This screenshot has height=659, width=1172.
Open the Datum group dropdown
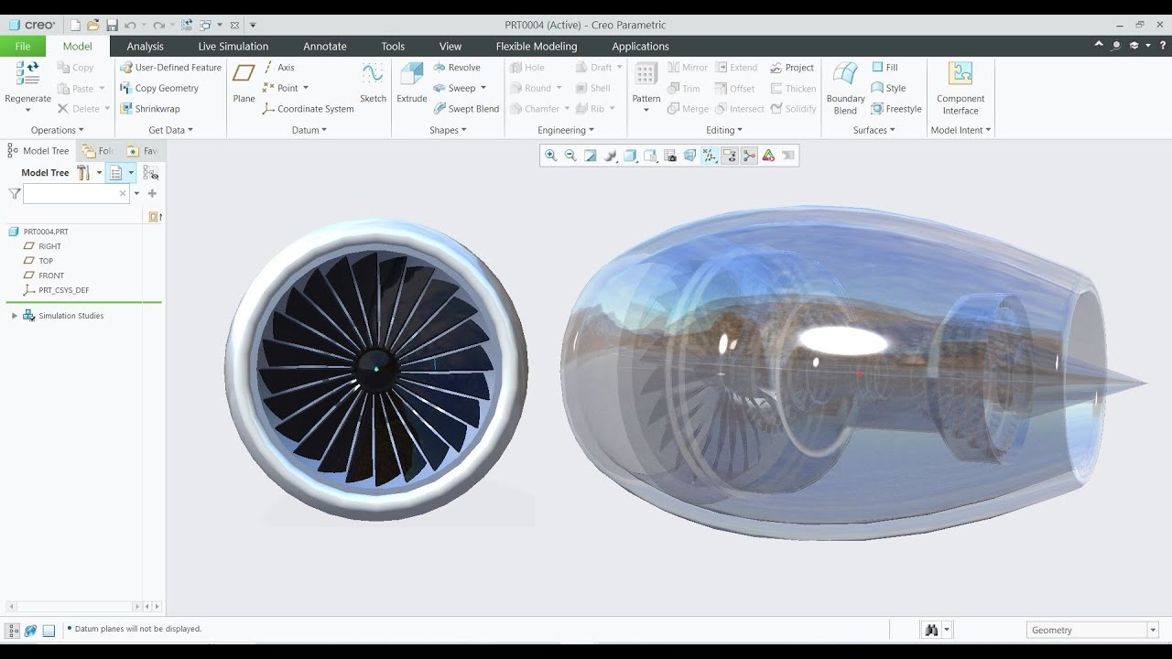coord(309,130)
